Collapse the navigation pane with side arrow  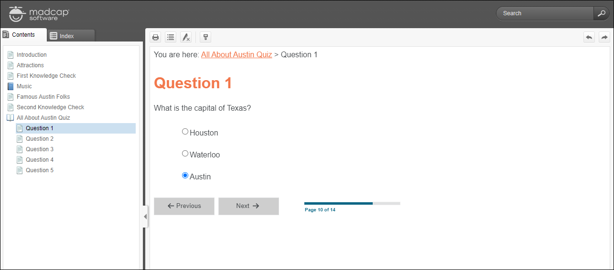click(x=145, y=217)
